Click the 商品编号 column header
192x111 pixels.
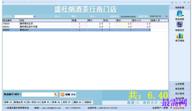click(x=11, y=21)
